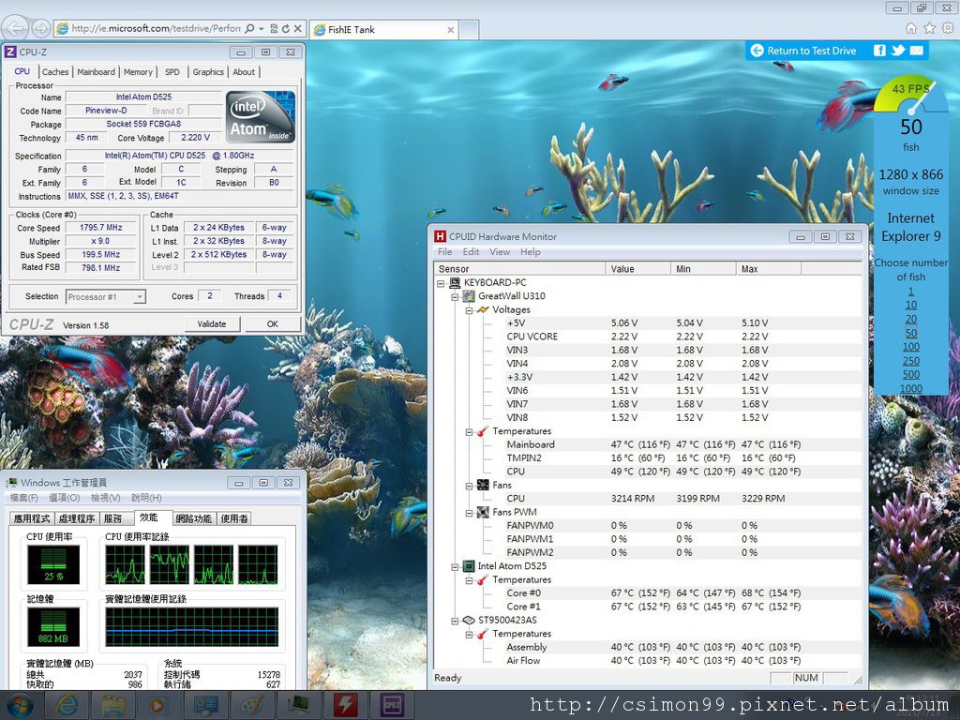Click the Facebook share icon
Screen dimensions: 960x720
[x=879, y=51]
